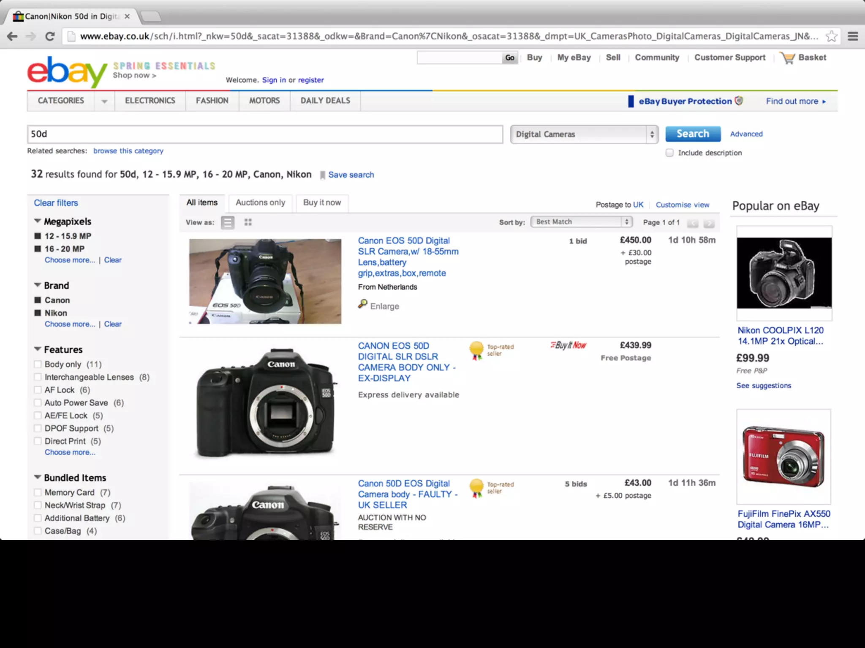This screenshot has height=648, width=865.
Task: Check the Body only feature filter
Action: 38,364
